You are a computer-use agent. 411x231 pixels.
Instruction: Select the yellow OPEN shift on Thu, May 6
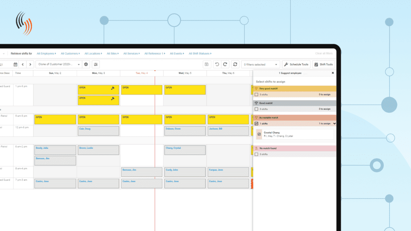pos(228,120)
